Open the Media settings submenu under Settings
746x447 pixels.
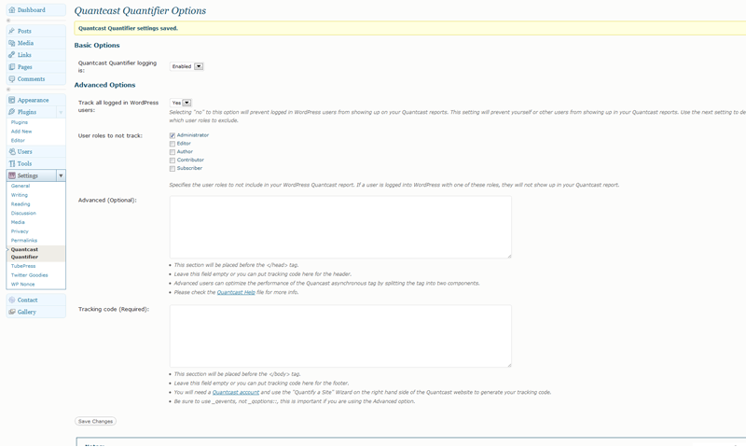(18, 222)
